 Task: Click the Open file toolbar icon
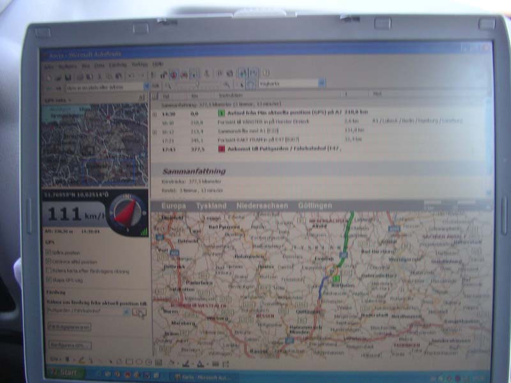(58, 77)
